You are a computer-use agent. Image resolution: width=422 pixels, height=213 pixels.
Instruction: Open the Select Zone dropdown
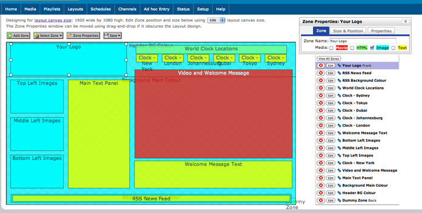click(x=48, y=35)
